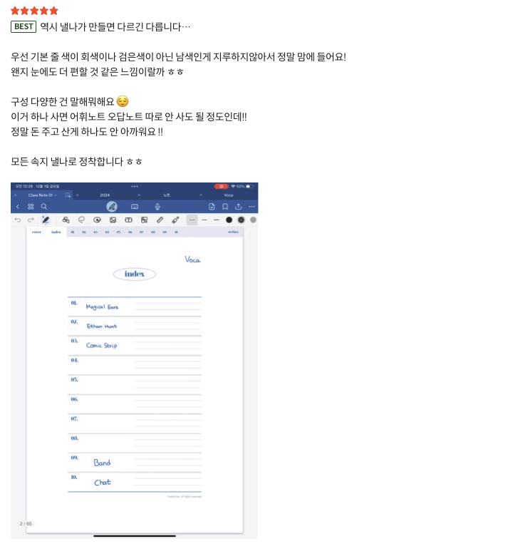Choose the shapes tool icon
This screenshot has height=551, width=508.
pos(66,220)
